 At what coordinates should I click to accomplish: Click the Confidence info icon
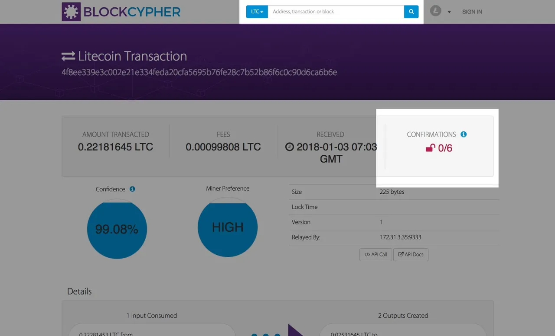pyautogui.click(x=132, y=189)
